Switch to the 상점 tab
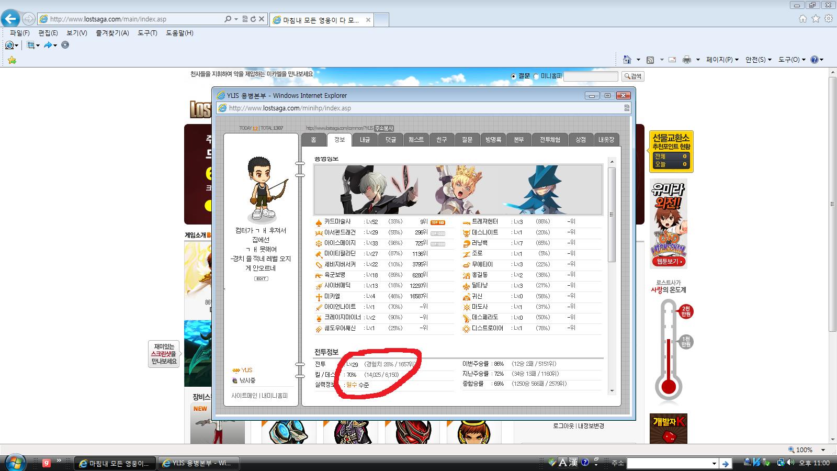 pyautogui.click(x=581, y=140)
